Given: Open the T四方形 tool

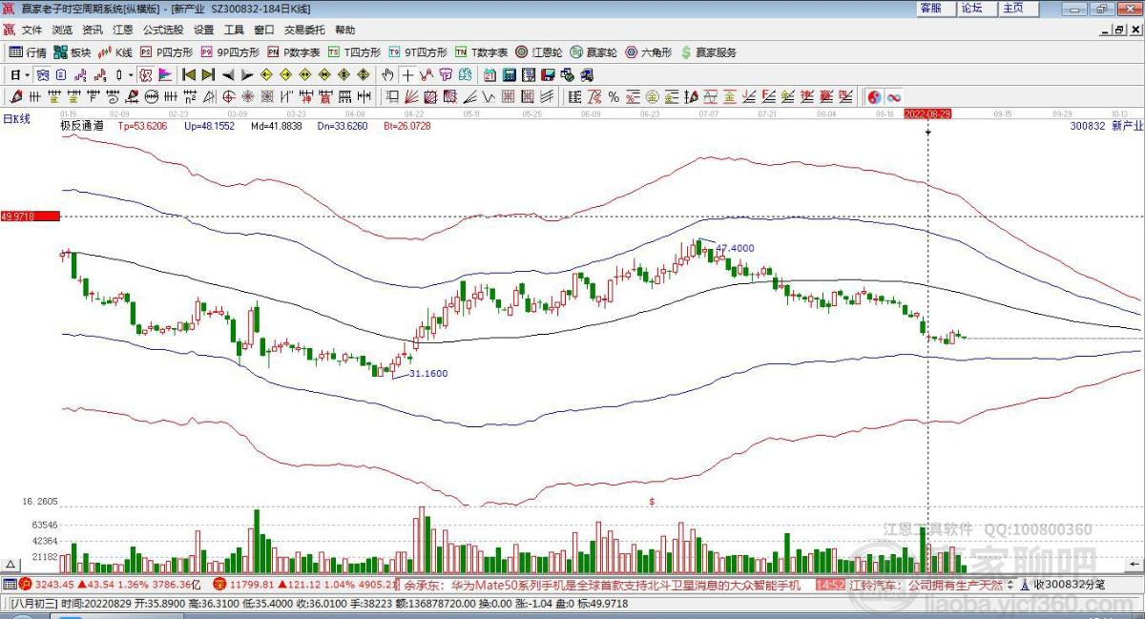Looking at the screenshot, I should 355,52.
